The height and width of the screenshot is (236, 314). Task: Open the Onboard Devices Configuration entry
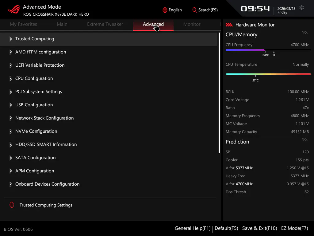[x=109, y=184]
